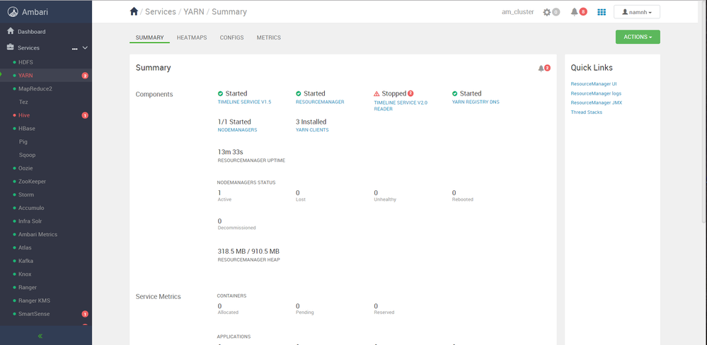Open the views grid icon

point(602,12)
